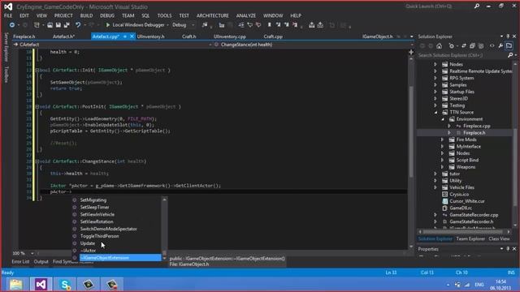Toggle the ENG input language indicator
Image resolution: width=520 pixels, height=292 pixels.
(479, 285)
